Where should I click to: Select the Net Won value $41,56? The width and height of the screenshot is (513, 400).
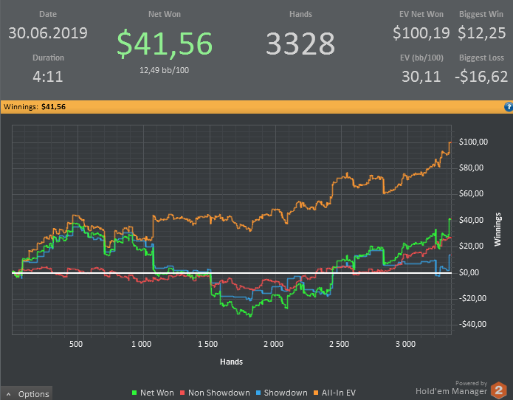(x=165, y=43)
